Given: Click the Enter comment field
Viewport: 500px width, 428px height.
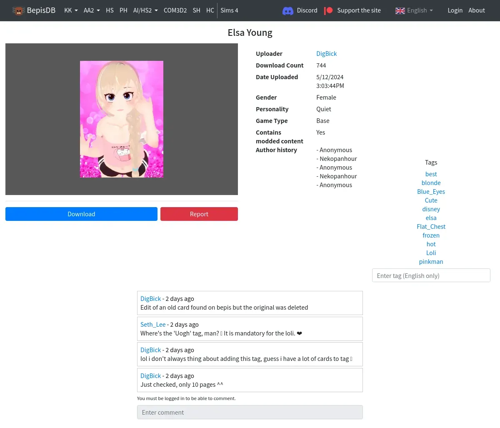Looking at the screenshot, I should point(250,412).
